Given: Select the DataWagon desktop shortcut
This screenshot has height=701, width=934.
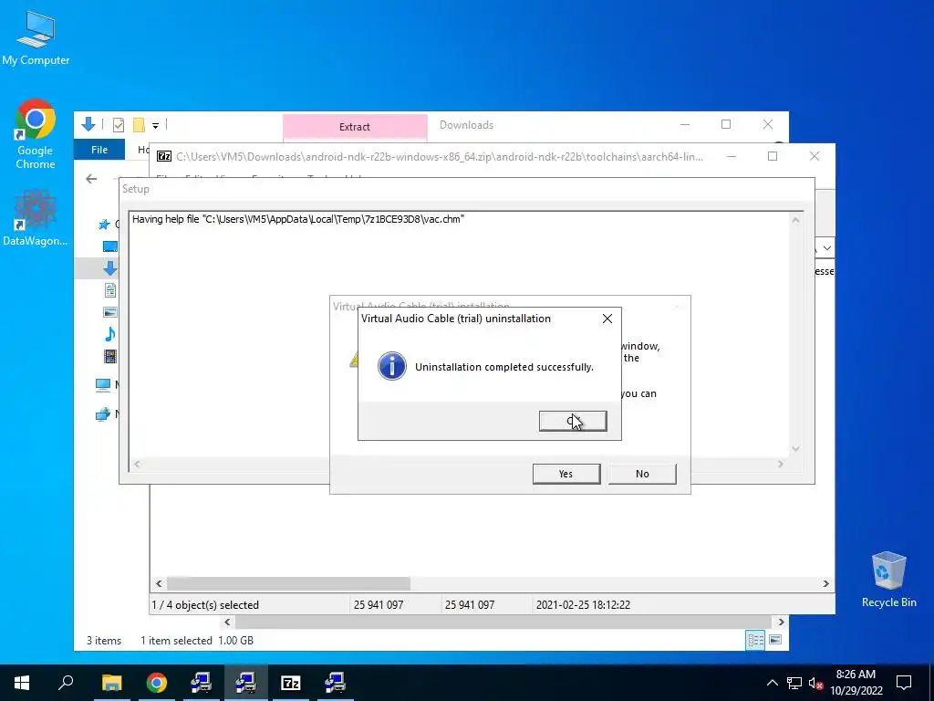Looking at the screenshot, I should [36, 217].
